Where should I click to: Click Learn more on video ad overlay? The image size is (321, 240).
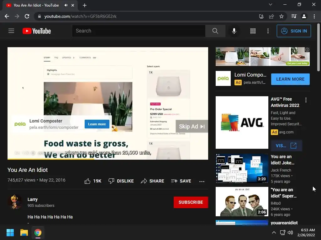coord(97,124)
